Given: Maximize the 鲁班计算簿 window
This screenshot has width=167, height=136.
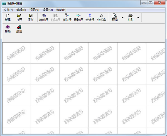Looking at the screenshot, I should pyautogui.click(x=150, y=3).
